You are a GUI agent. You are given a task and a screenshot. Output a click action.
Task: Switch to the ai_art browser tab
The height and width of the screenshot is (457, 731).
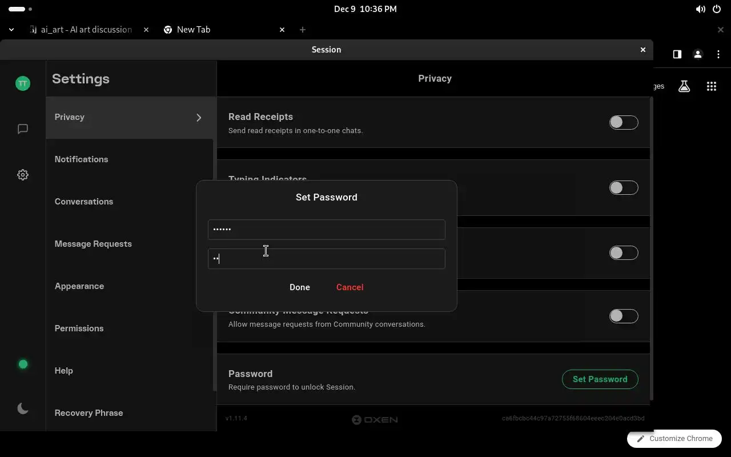87,30
